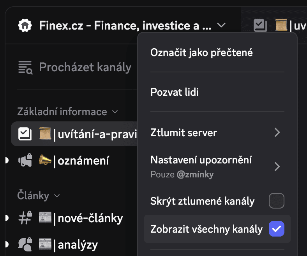Screen dimensions: 307x256
Task: Click the forum bubbles icon beside analýzy
Action: click(25, 244)
